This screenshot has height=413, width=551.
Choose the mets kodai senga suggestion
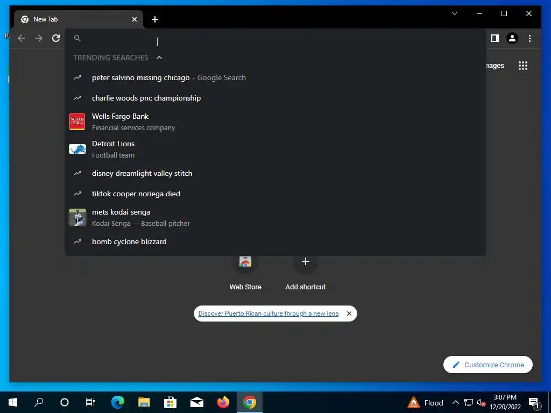click(x=275, y=217)
